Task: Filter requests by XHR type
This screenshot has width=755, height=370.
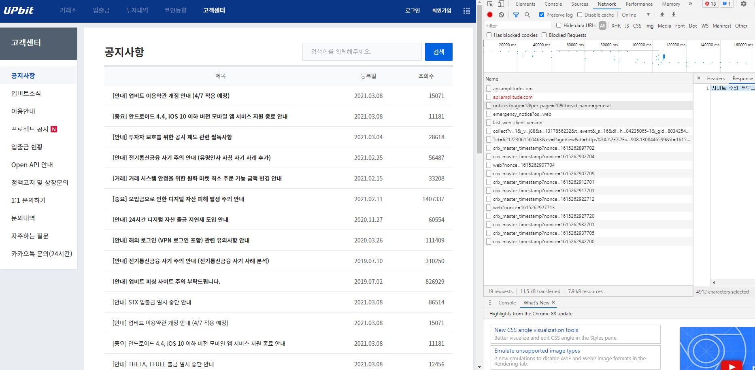Action: click(x=616, y=26)
